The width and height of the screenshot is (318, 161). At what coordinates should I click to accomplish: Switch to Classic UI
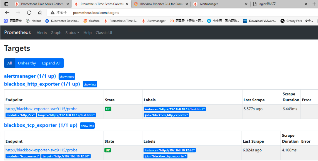click(x=104, y=33)
